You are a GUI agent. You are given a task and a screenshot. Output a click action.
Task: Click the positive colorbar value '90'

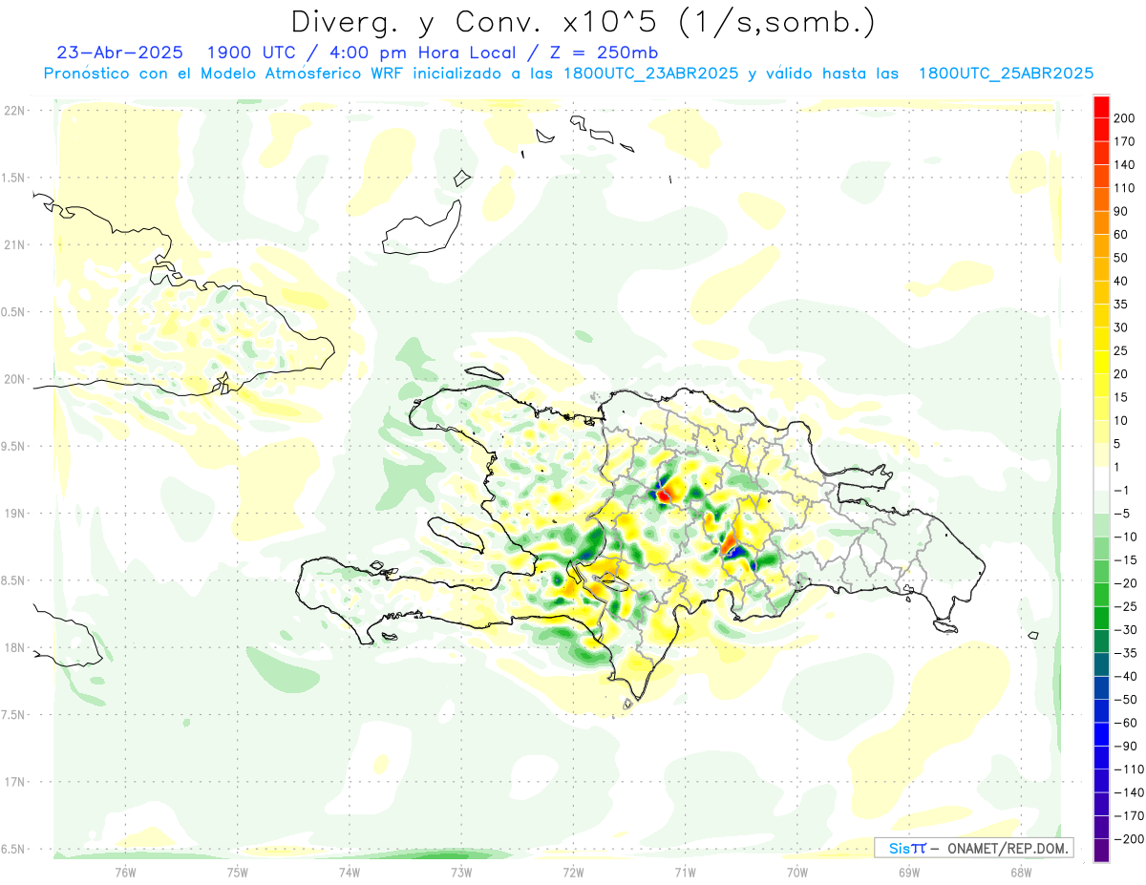tap(1123, 211)
